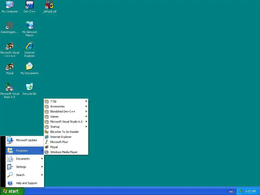
Task: Open DataWagon desktop shortcut
Action: [x=10, y=27]
